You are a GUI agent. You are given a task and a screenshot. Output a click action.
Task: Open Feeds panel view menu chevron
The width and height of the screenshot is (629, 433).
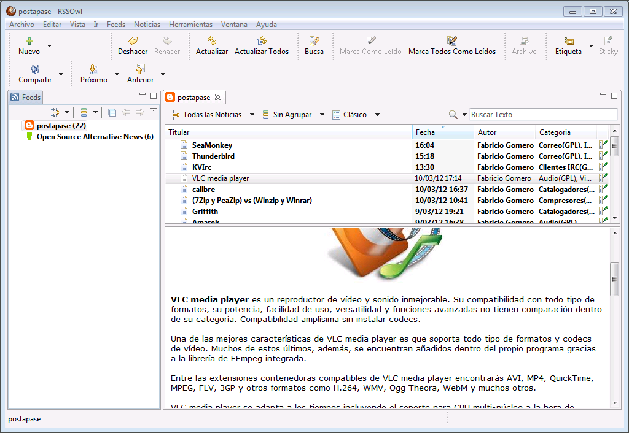pyautogui.click(x=153, y=109)
